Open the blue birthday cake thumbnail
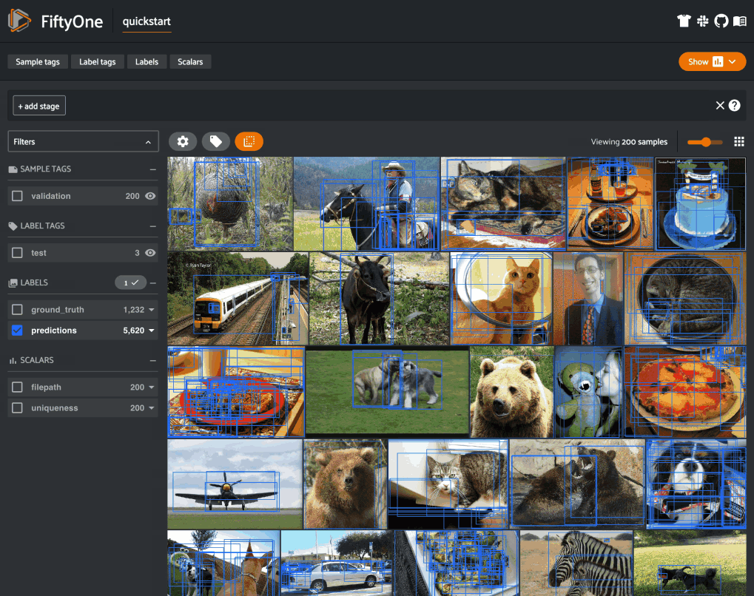The height and width of the screenshot is (596, 754). tap(700, 204)
